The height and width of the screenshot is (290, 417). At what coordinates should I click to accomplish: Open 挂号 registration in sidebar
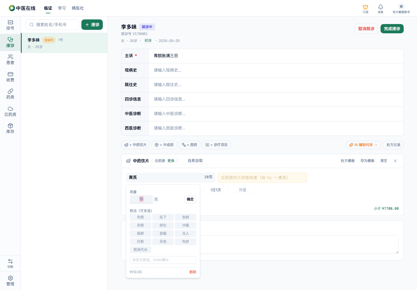10,25
